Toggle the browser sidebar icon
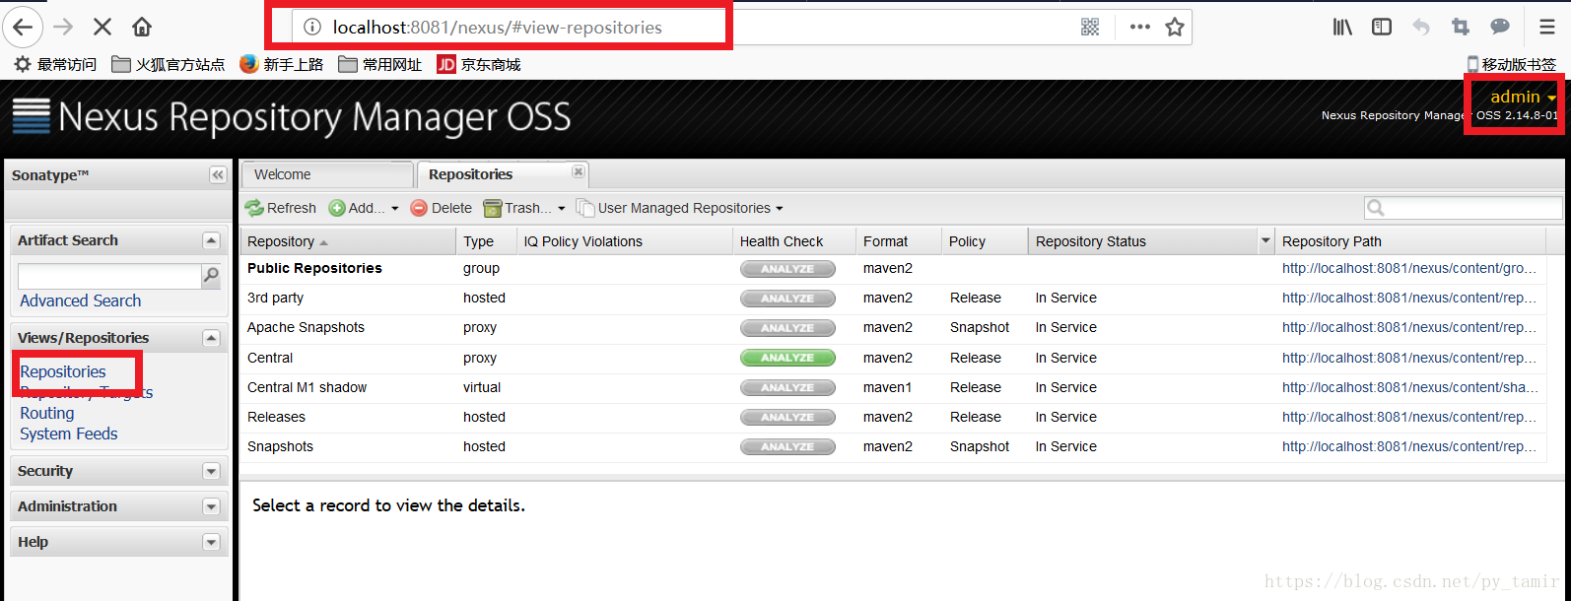Screen dimensions: 1571x601 point(1382,28)
